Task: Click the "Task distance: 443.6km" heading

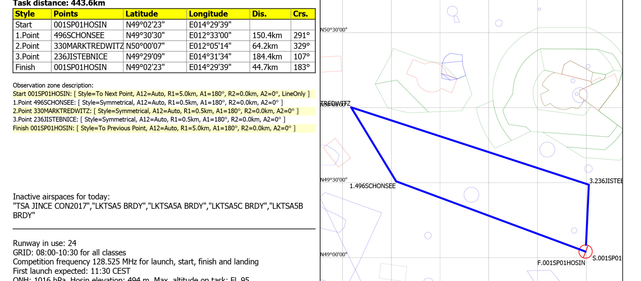Action: click(x=59, y=4)
